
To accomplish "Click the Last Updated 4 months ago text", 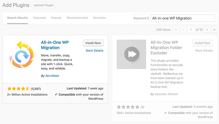I will click(x=193, y=107).
